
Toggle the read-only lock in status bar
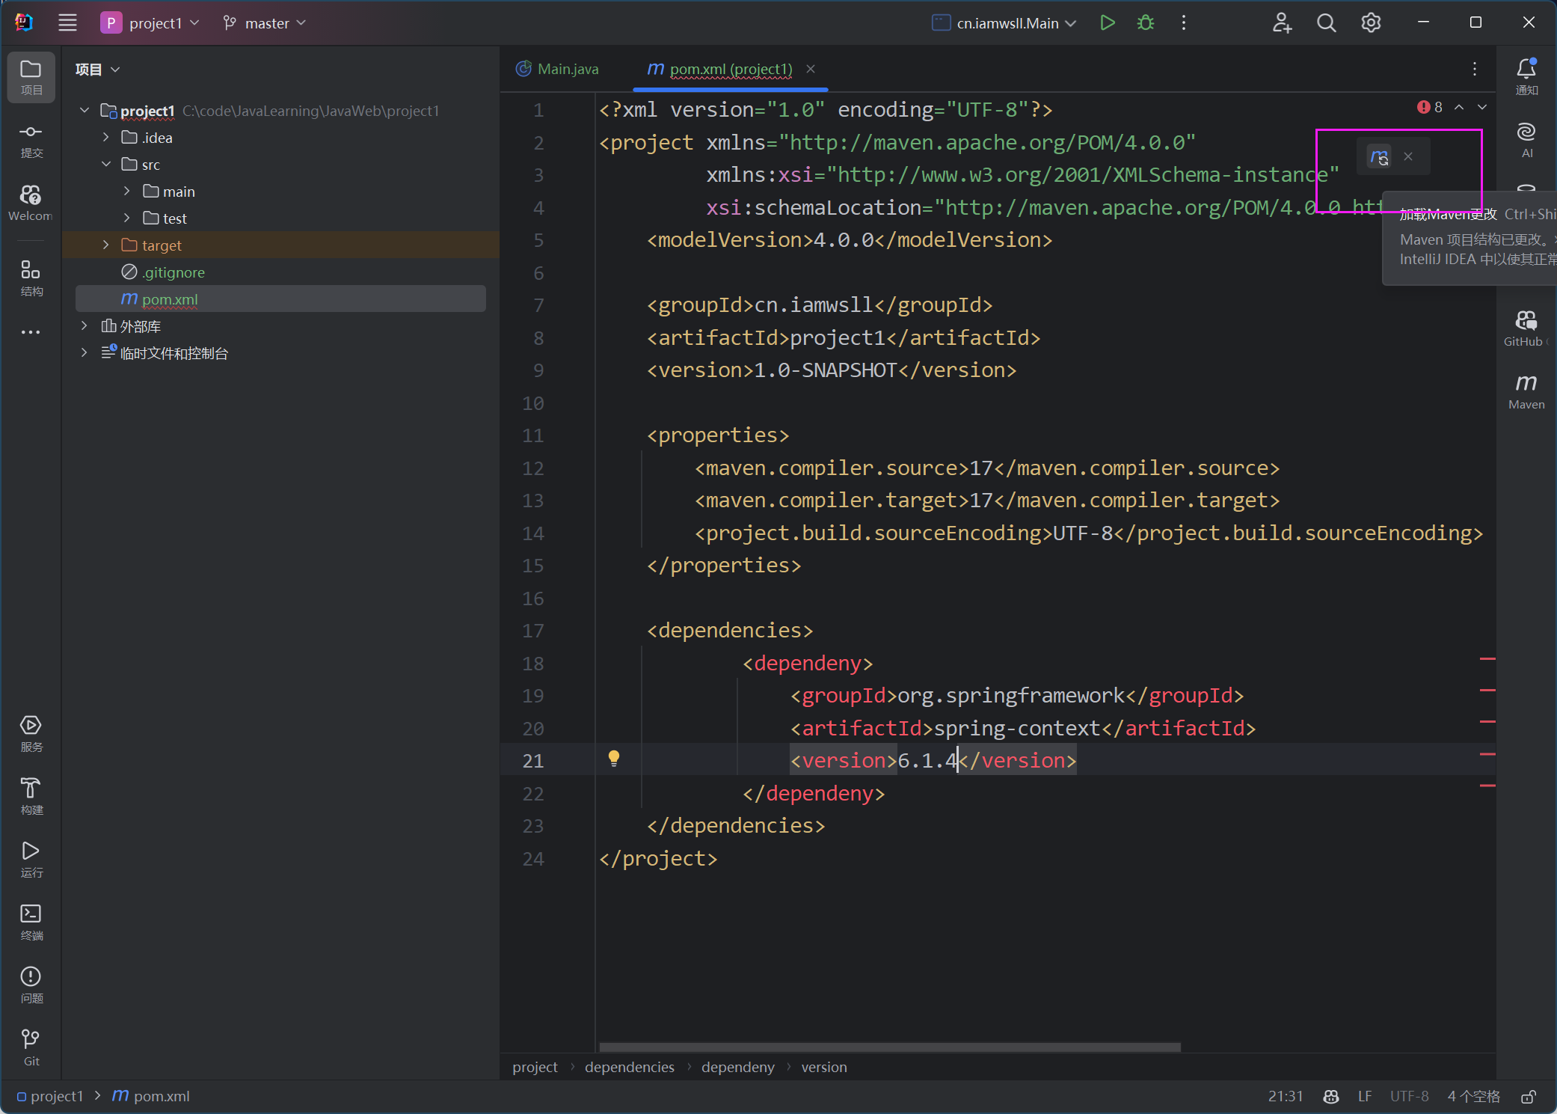[x=1528, y=1097]
